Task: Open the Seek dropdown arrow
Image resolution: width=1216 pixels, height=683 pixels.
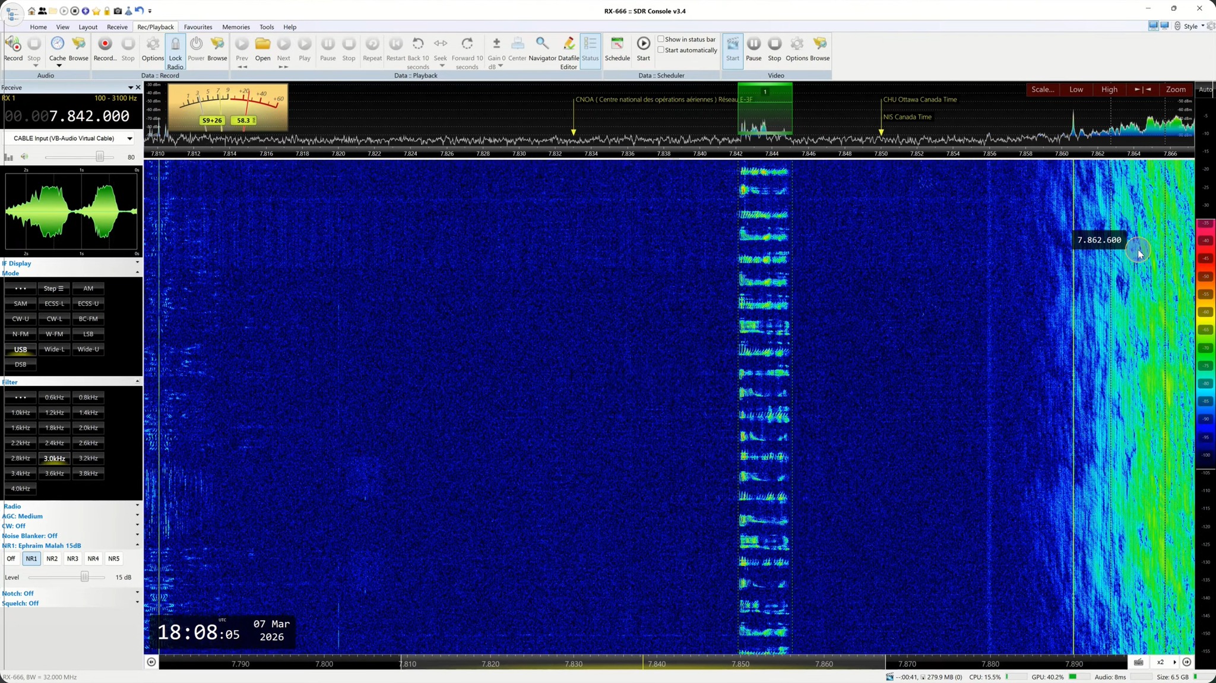Action: [442, 65]
